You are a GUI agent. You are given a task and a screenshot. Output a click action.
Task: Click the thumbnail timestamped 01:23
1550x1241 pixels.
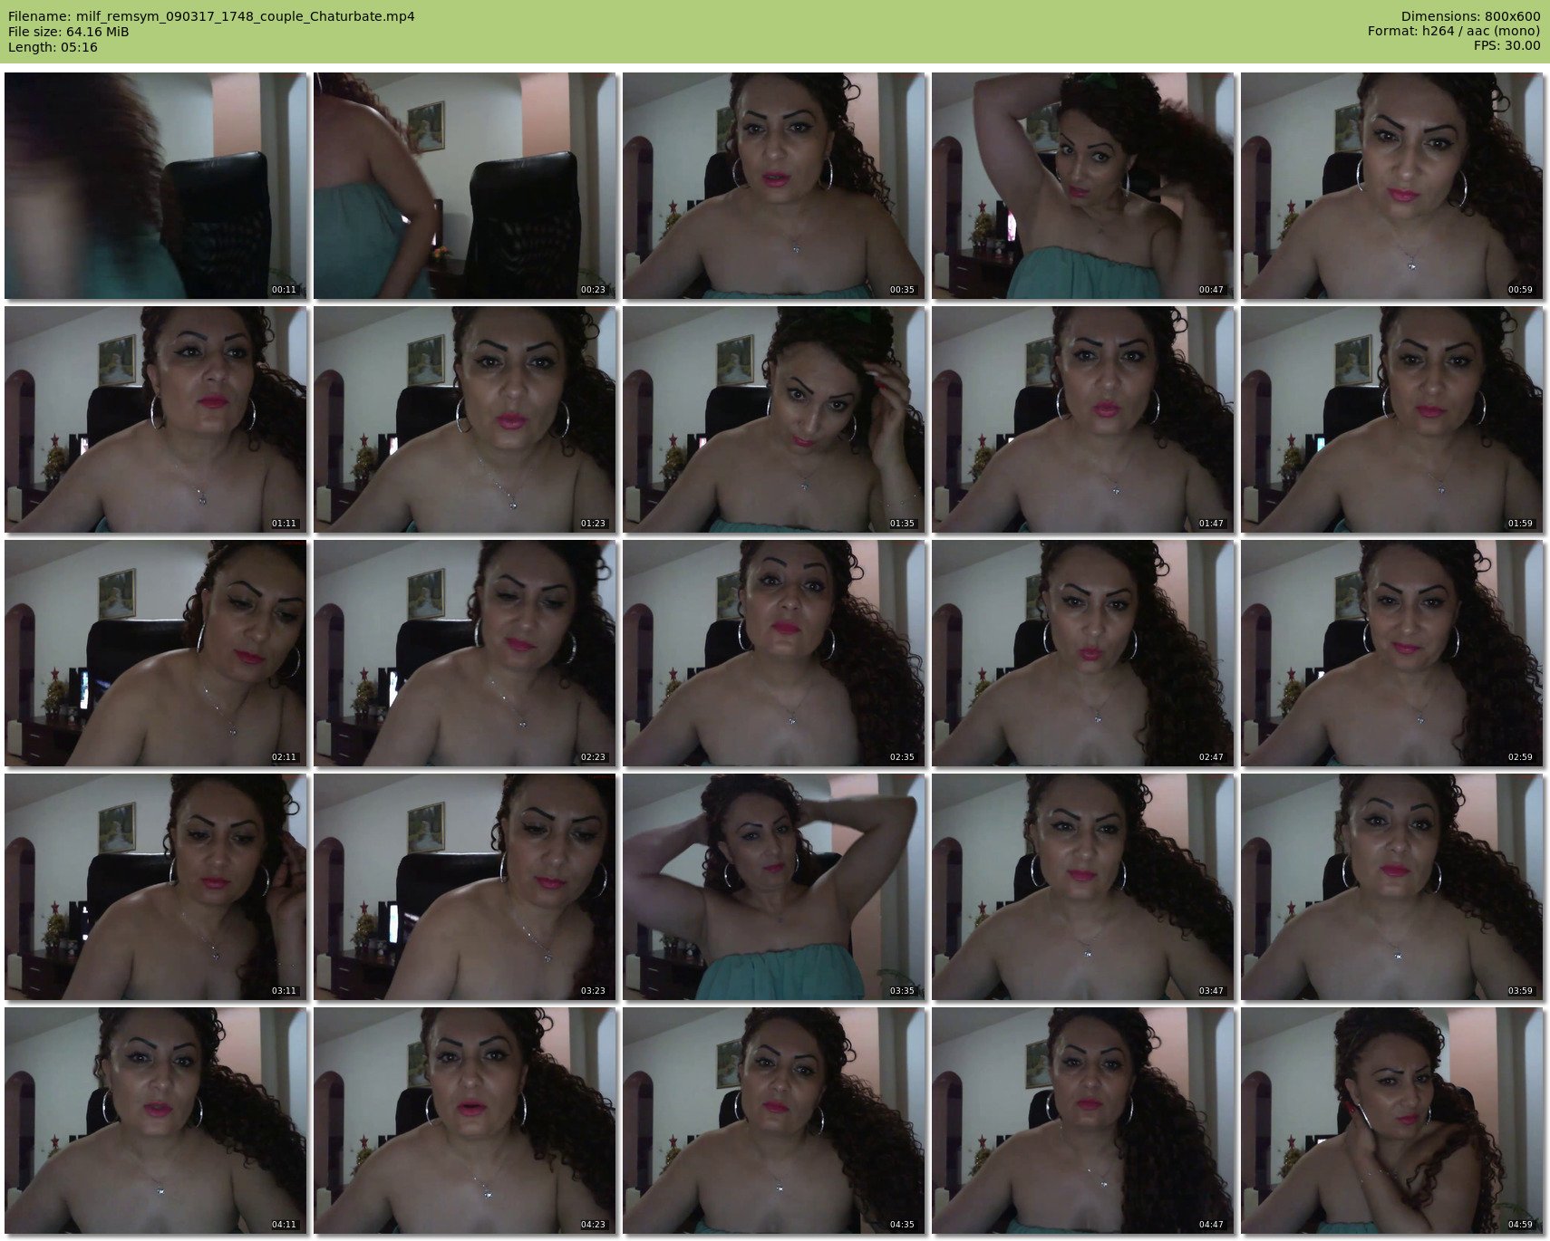[x=465, y=419]
